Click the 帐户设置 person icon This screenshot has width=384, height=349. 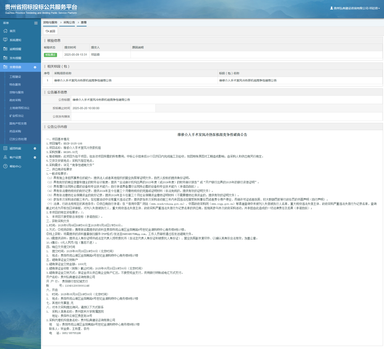click(5, 157)
